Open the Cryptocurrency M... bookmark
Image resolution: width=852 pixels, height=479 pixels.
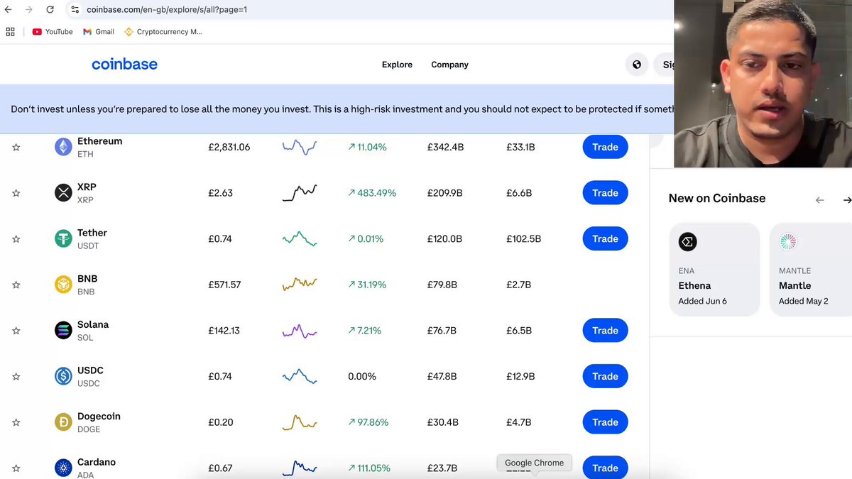(x=163, y=32)
